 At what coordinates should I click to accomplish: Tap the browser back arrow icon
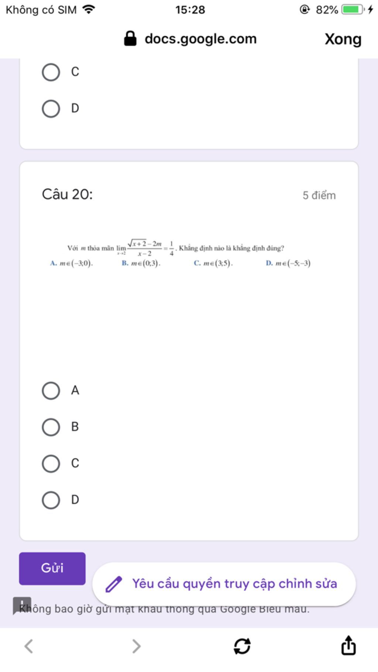[29, 646]
